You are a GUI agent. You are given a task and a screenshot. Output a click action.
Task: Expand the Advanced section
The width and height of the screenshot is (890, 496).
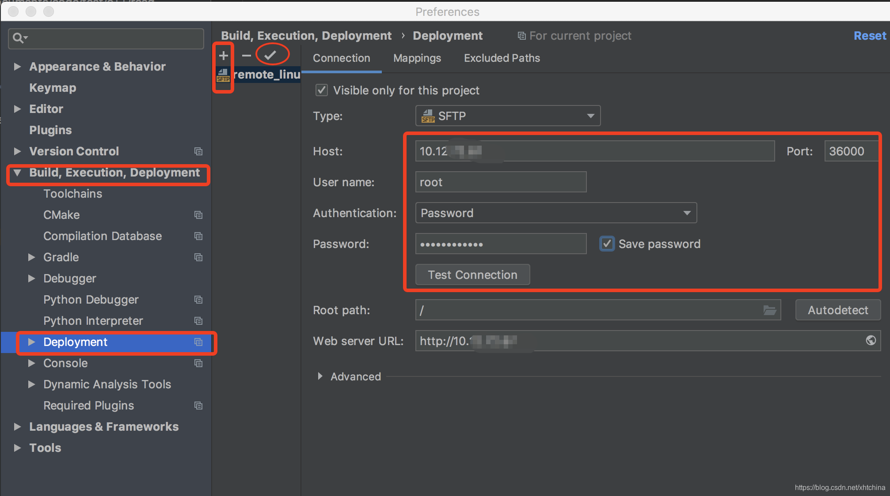click(x=320, y=376)
